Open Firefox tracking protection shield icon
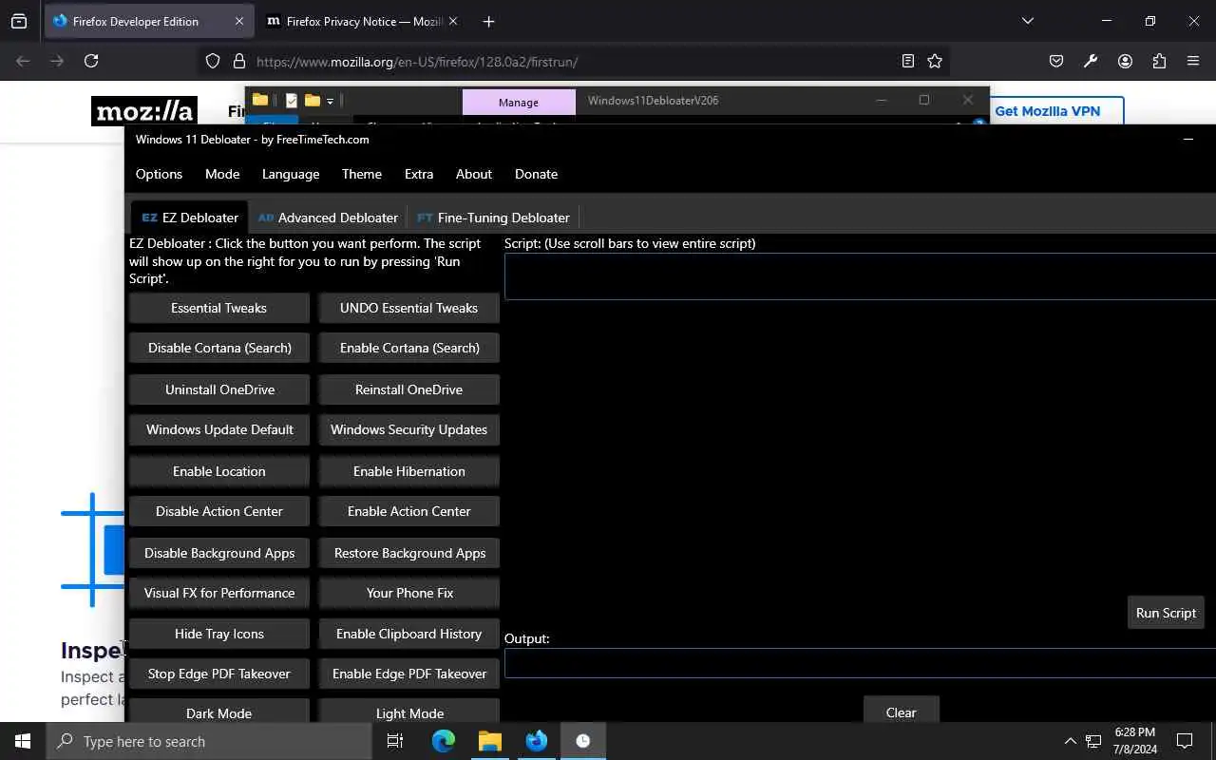The height and width of the screenshot is (760, 1216). point(213,61)
